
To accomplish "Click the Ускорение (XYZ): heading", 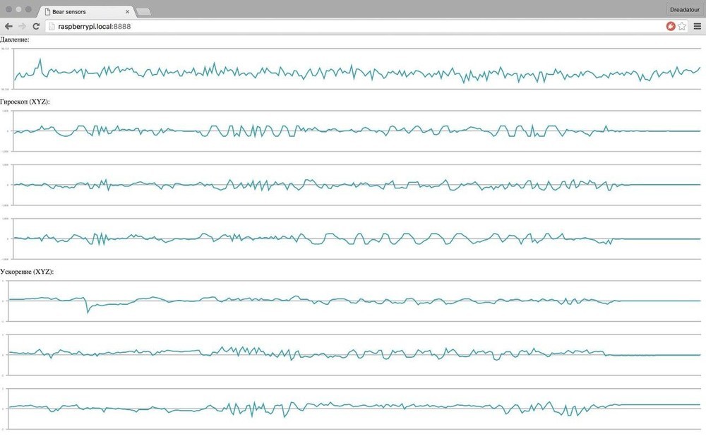I will (27, 272).
